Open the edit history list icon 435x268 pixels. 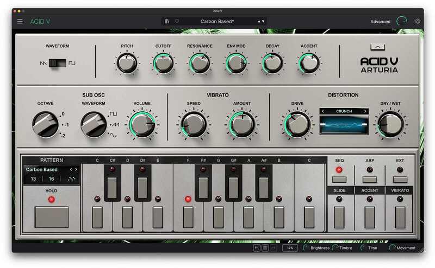tap(265, 248)
